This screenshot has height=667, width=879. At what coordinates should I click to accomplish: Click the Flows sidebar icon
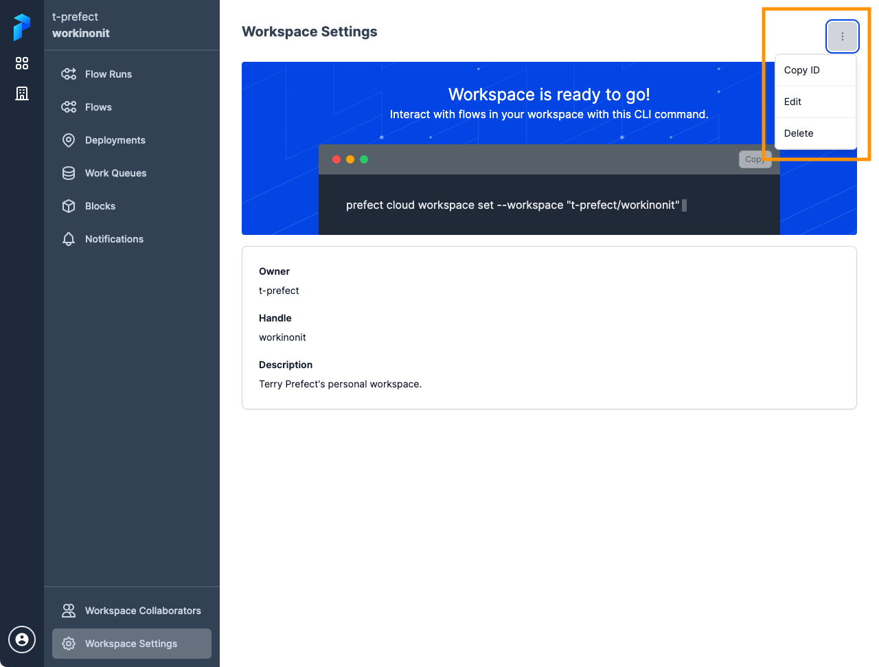(x=69, y=107)
